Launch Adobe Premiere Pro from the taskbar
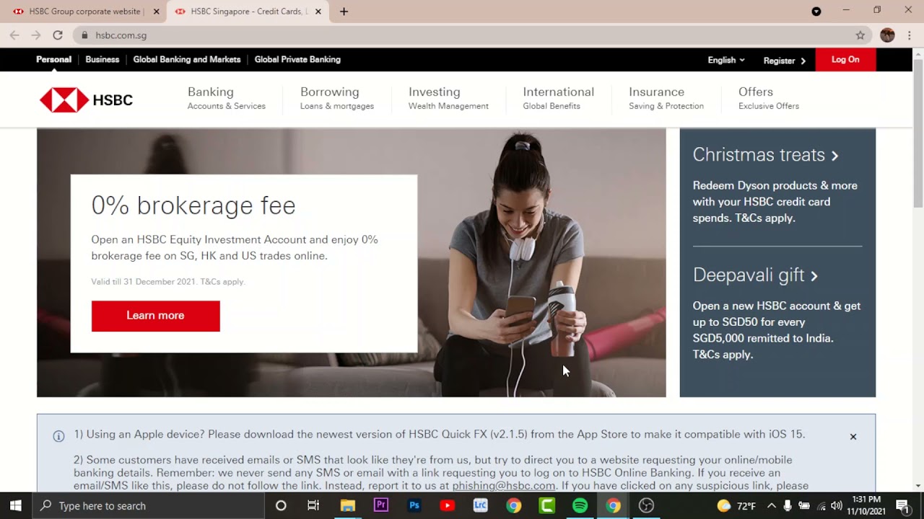This screenshot has width=924, height=519. [x=380, y=505]
